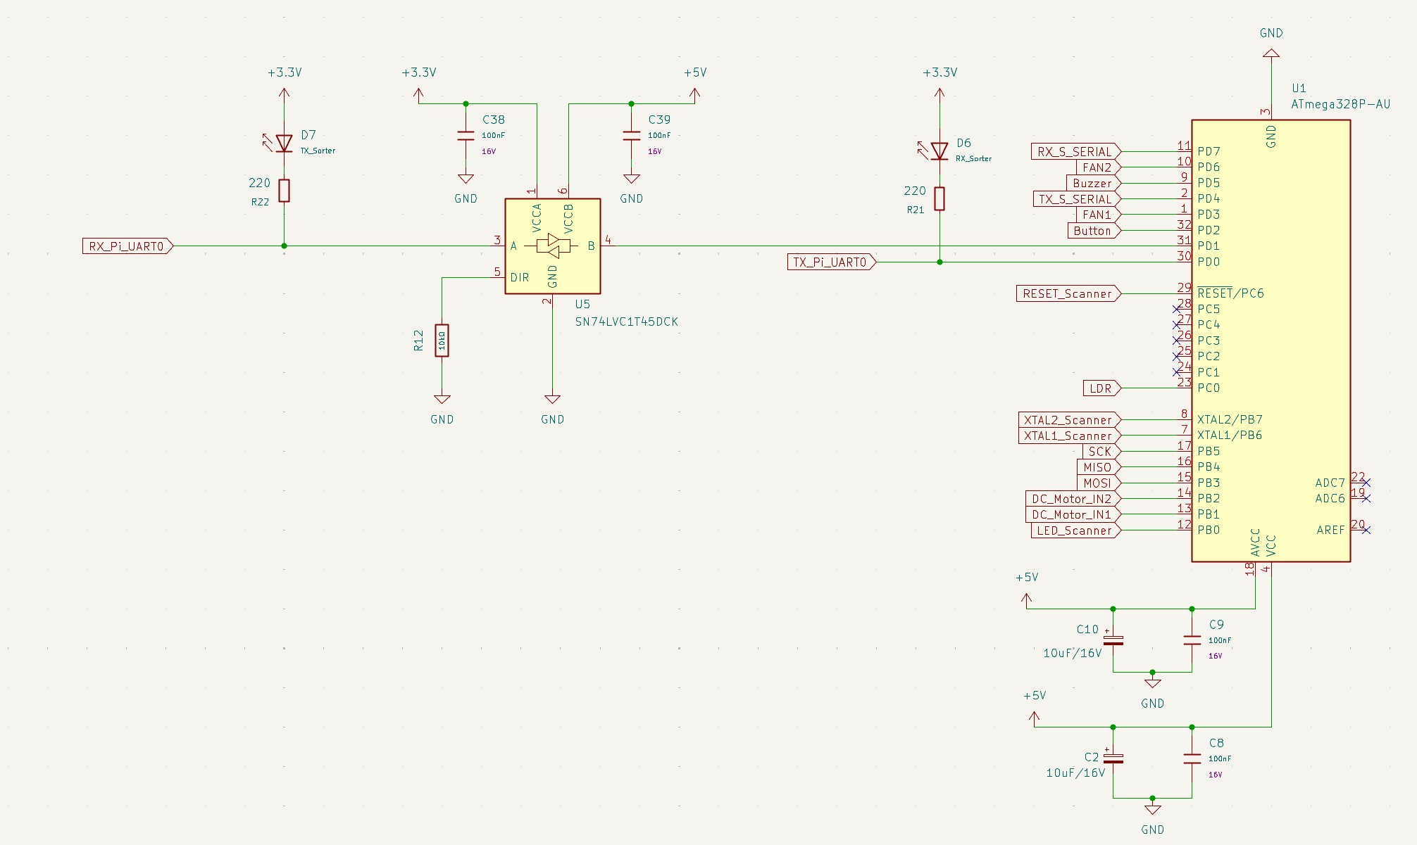Select capacitor C39 symbol

pyautogui.click(x=632, y=136)
